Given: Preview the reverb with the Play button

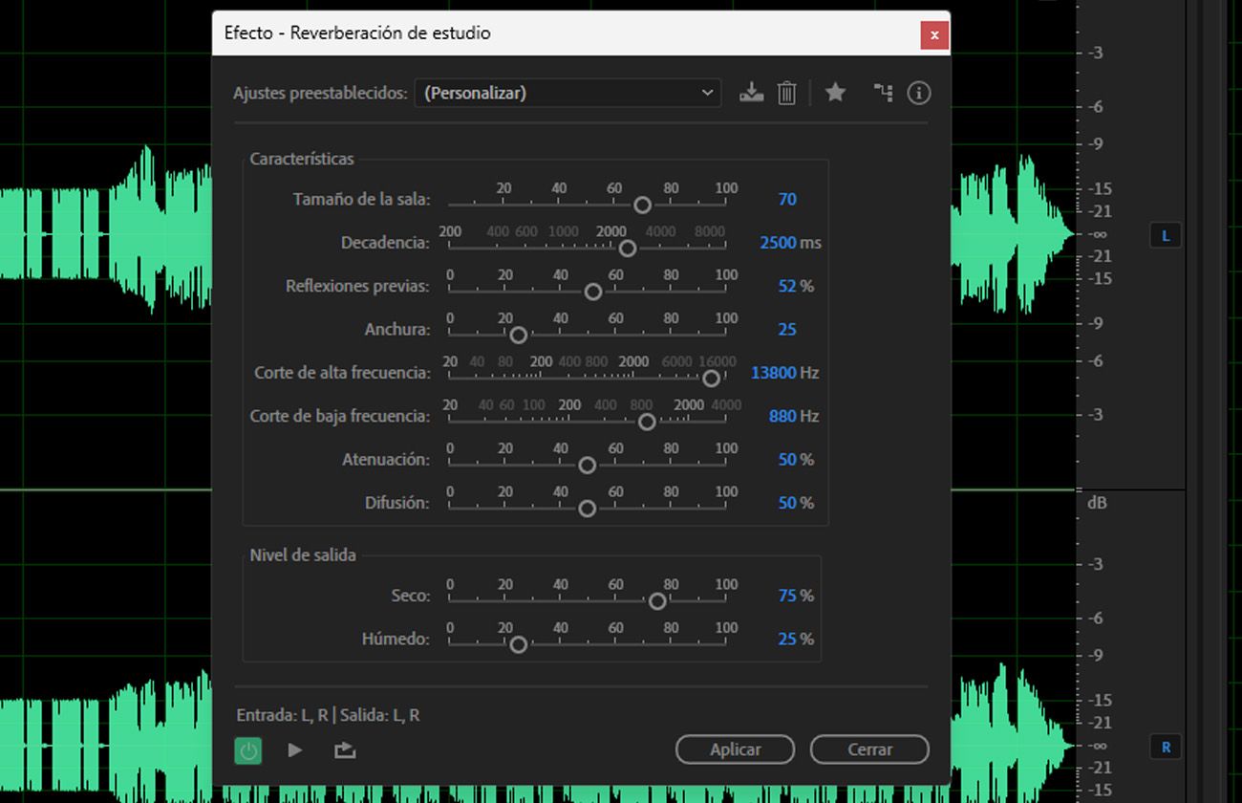Looking at the screenshot, I should [x=295, y=749].
